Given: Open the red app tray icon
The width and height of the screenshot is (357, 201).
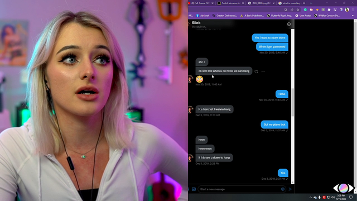Looking at the screenshot, I should 324,197.
